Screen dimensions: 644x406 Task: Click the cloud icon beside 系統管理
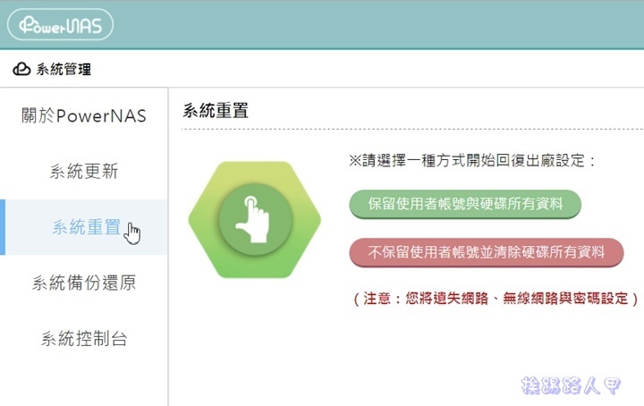point(21,69)
